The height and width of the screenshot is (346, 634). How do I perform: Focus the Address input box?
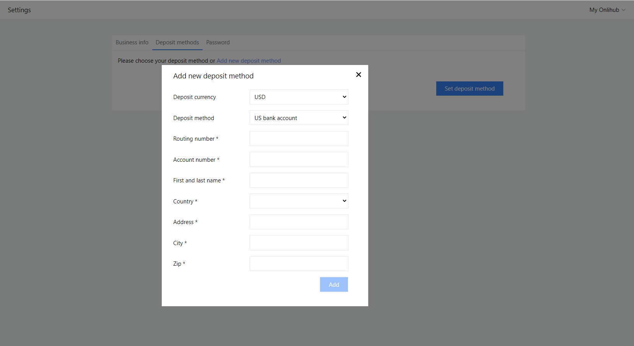[299, 222]
